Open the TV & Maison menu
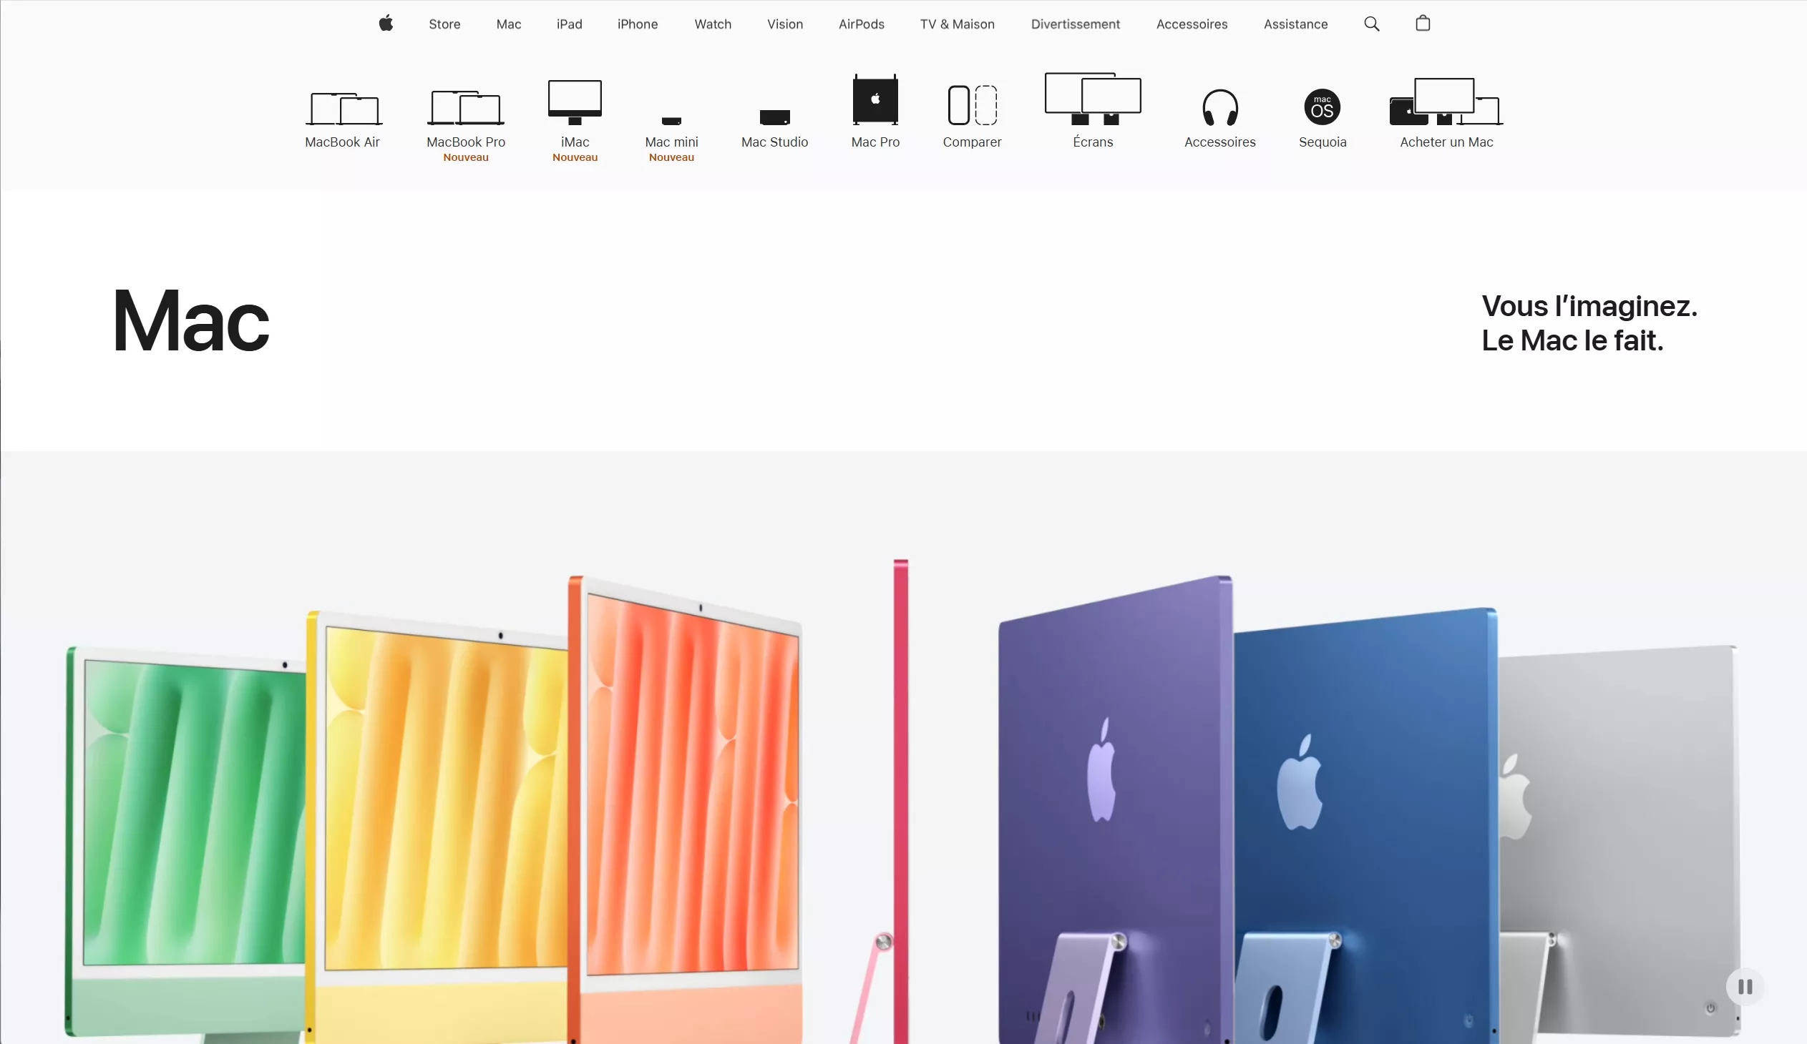The image size is (1807, 1044). tap(957, 24)
